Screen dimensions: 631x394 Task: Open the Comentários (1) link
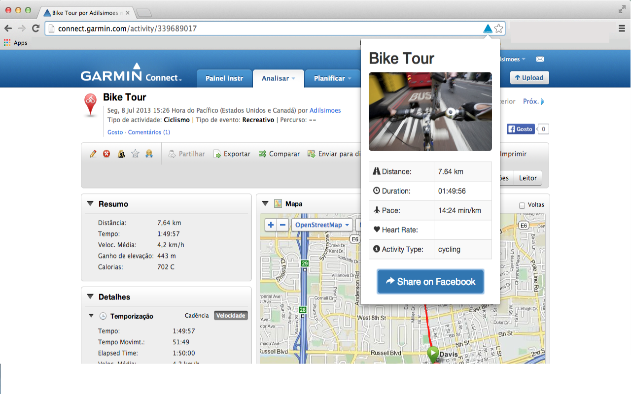point(149,132)
